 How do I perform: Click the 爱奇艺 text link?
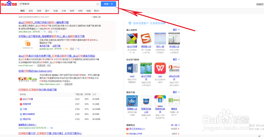tap(174, 109)
